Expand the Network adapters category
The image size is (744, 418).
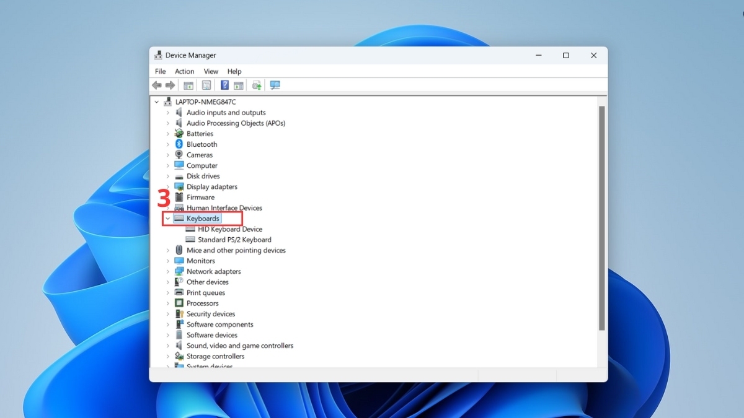pyautogui.click(x=167, y=271)
